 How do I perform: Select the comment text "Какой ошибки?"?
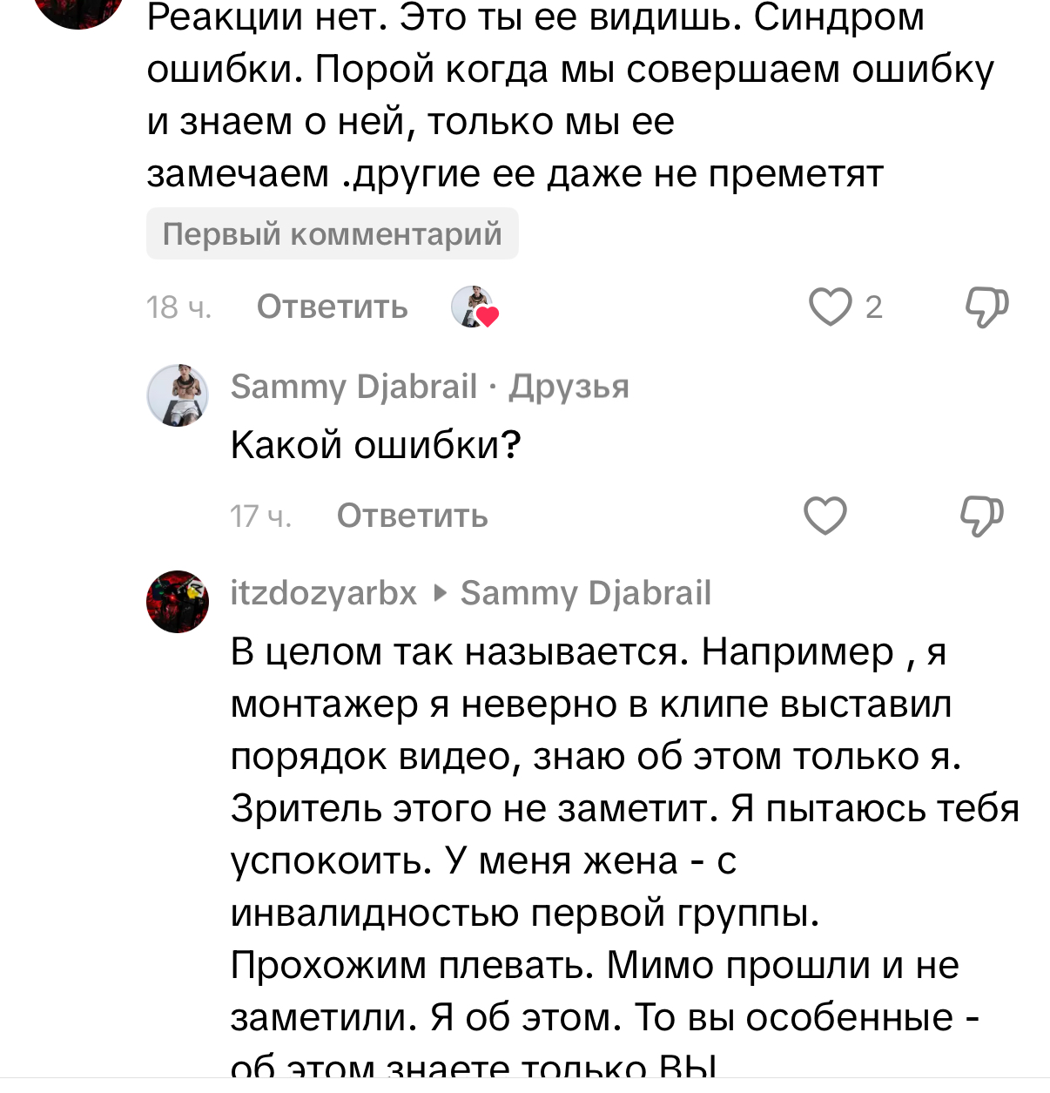click(x=375, y=445)
